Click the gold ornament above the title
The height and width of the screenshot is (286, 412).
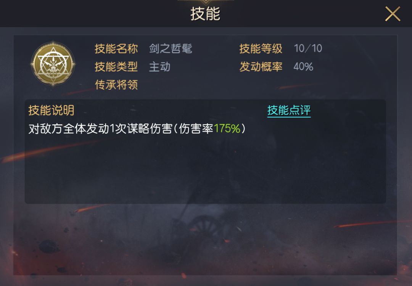(206, 2)
